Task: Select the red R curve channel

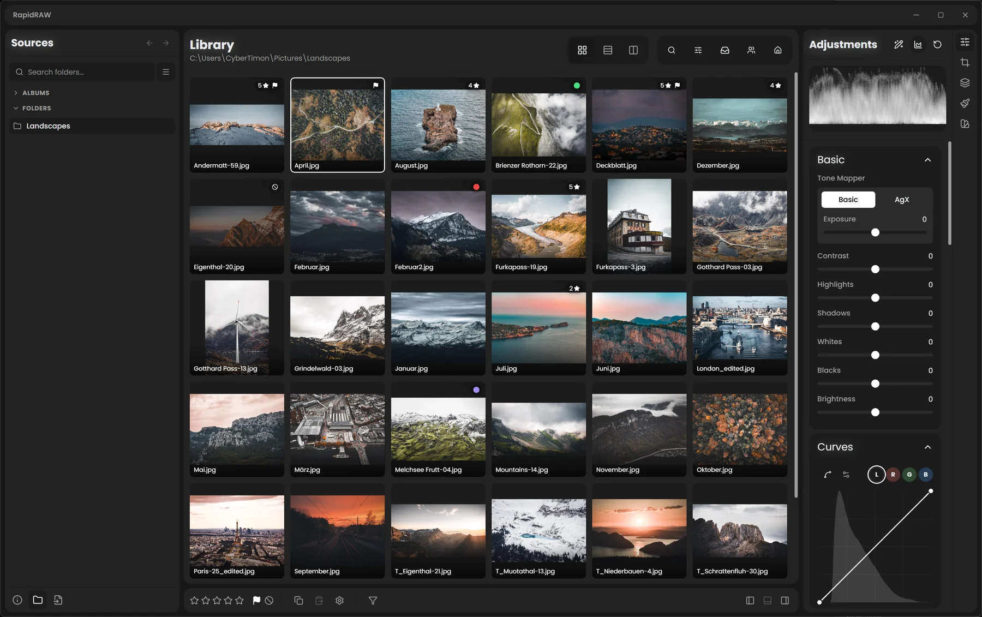Action: tap(893, 475)
